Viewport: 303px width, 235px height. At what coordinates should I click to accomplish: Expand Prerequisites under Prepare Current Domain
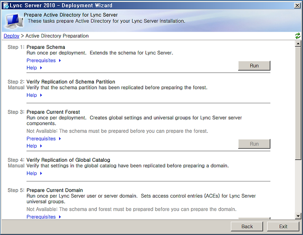(44, 217)
